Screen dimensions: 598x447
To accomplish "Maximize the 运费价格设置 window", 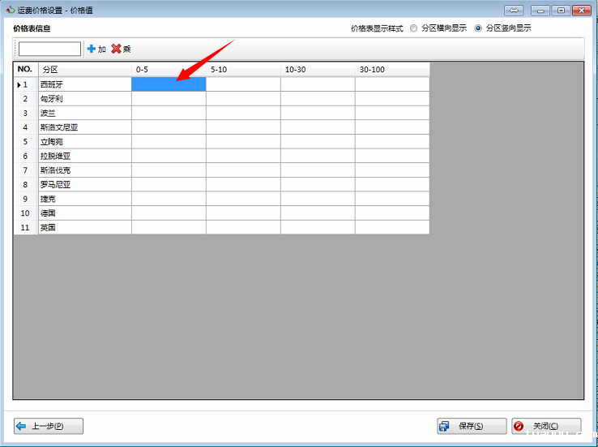I will tap(561, 11).
